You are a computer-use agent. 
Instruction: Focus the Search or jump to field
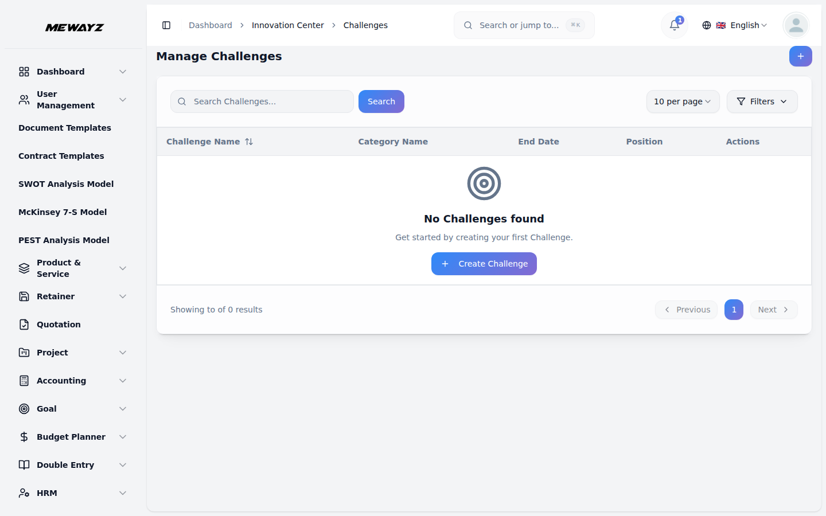tap(524, 25)
